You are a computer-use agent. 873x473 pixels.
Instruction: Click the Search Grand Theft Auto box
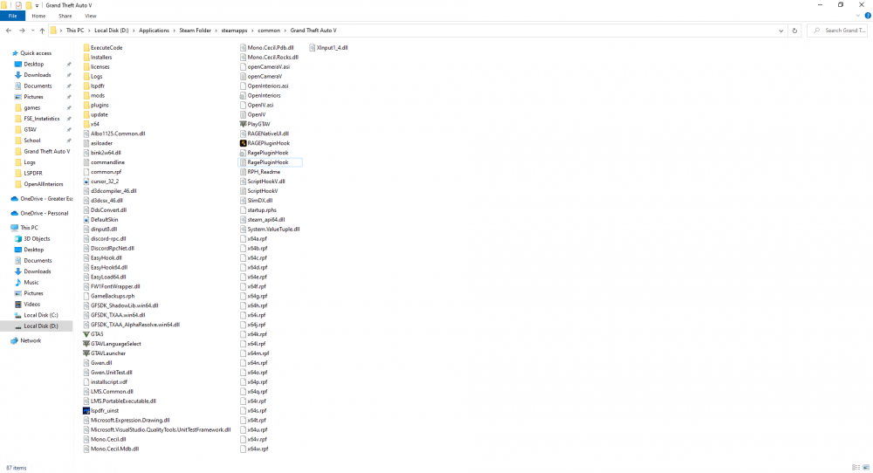[838, 31]
